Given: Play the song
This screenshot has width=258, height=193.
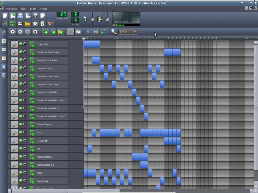Looking at the screenshot, I should pyautogui.click(x=12, y=32).
